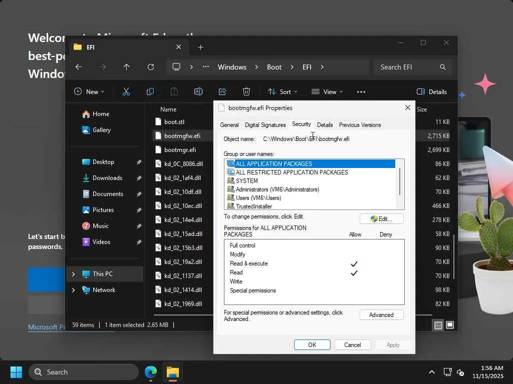Show hidden icons in system tray
Image resolution: width=513 pixels, height=384 pixels.
432,372
